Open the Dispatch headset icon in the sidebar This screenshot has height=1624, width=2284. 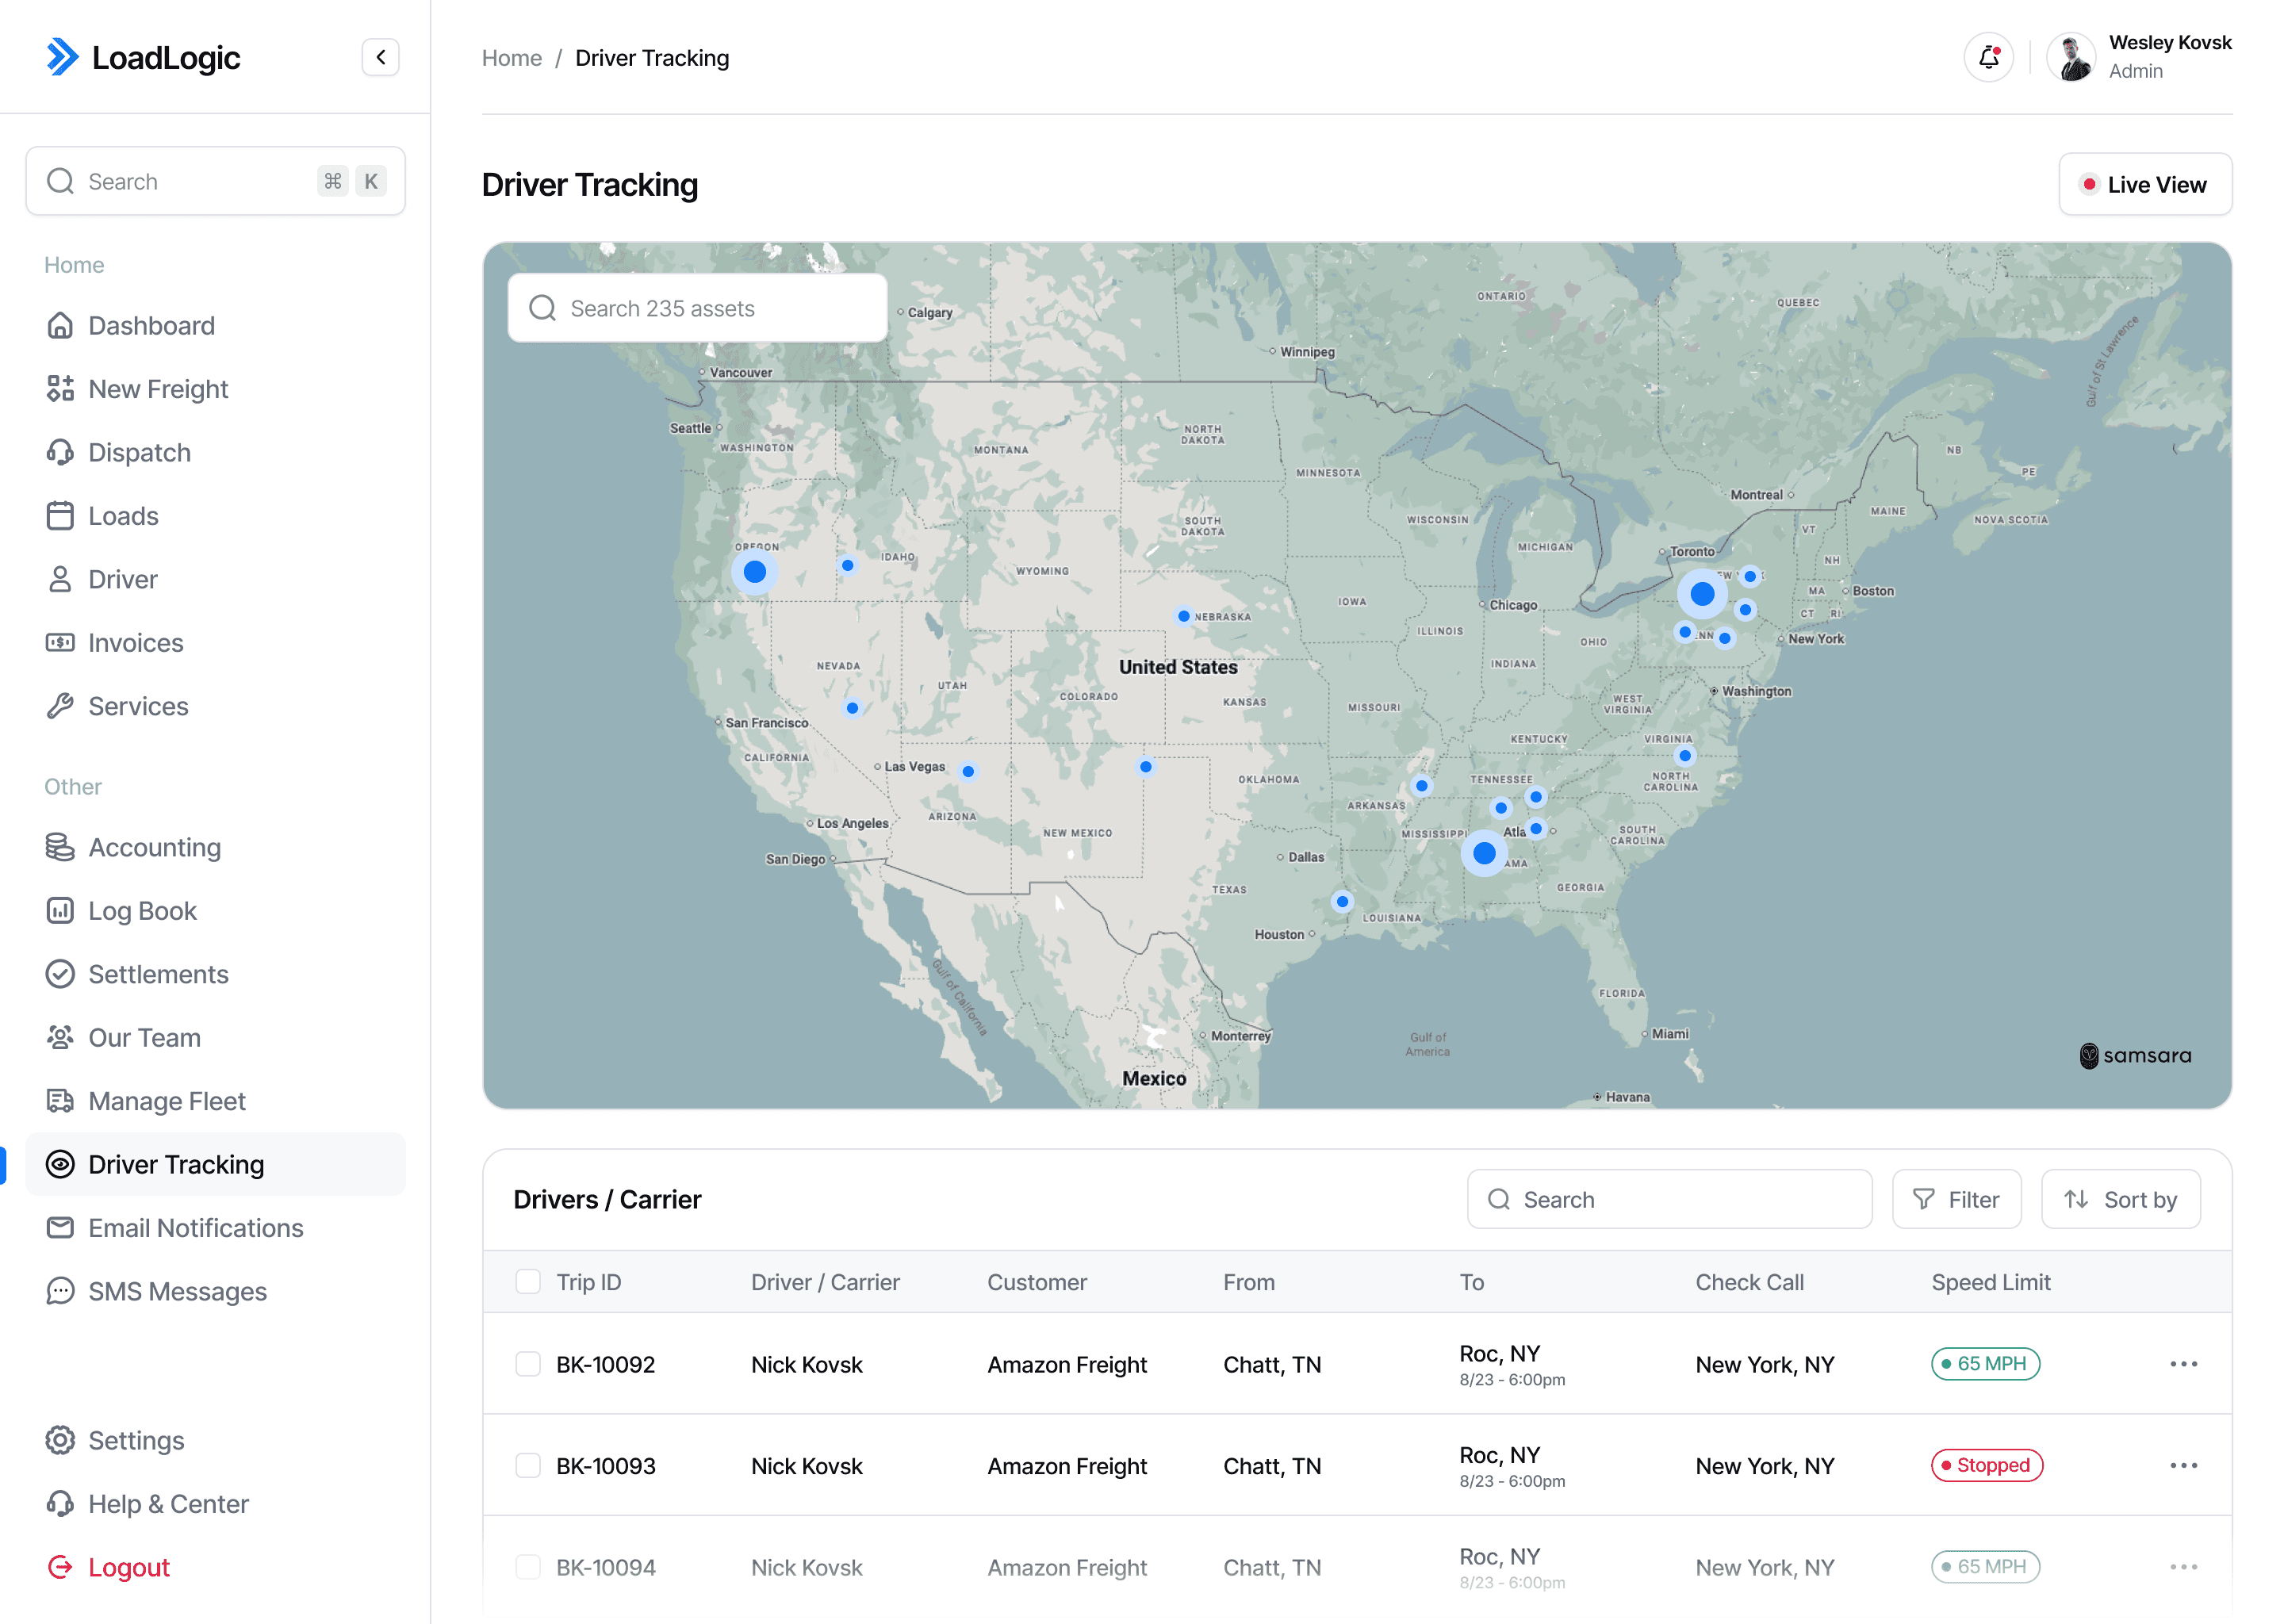point(60,453)
